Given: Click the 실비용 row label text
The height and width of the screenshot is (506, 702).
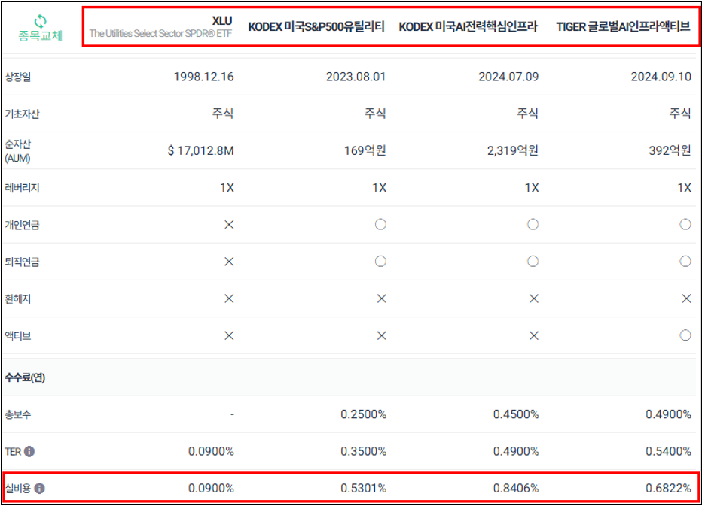Looking at the screenshot, I should point(18,489).
